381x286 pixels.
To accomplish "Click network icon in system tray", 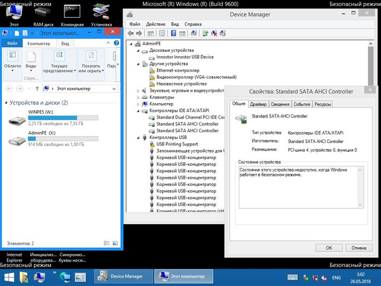I will 315,278.
